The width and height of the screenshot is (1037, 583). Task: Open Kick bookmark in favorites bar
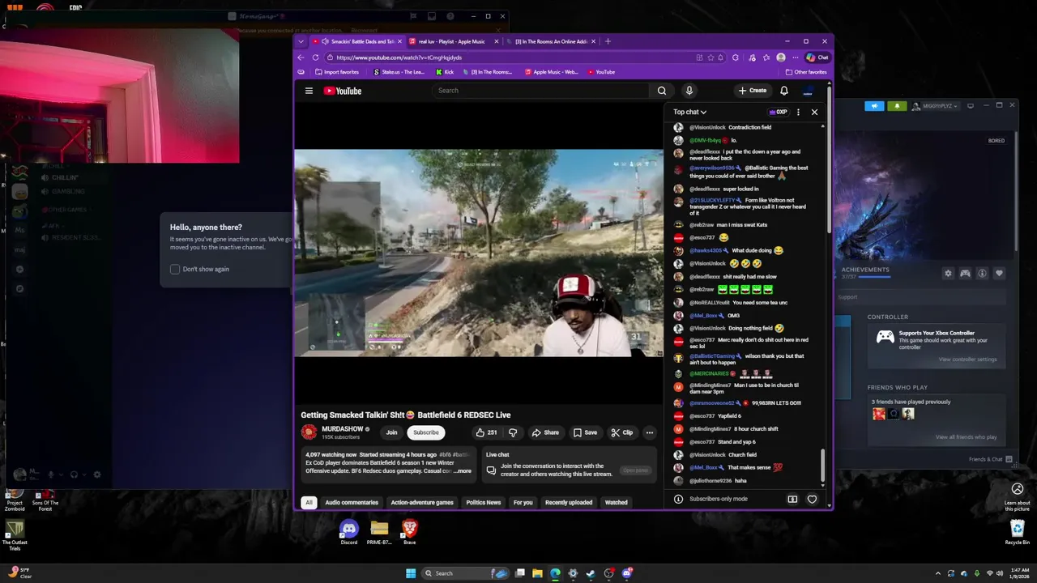(445, 72)
